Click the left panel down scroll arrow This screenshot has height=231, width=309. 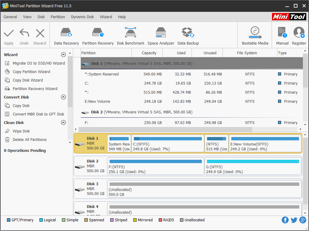(70, 142)
